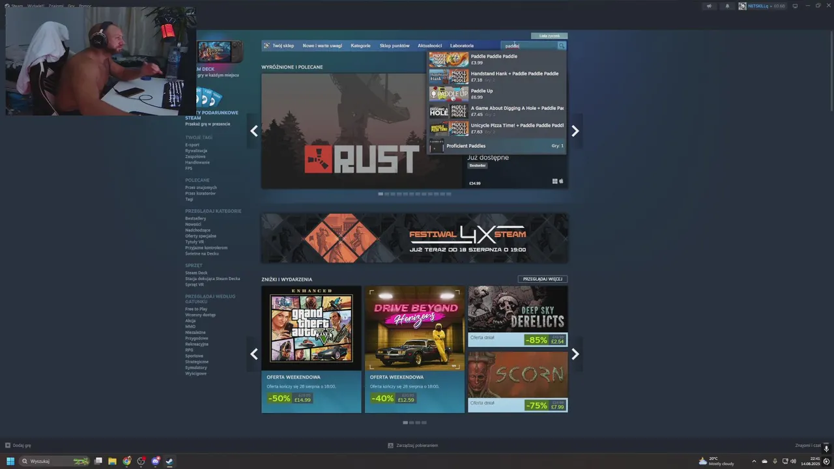834x469 pixels.
Task: Open 'Tytuły VR' sidebar link
Action: 194,242
